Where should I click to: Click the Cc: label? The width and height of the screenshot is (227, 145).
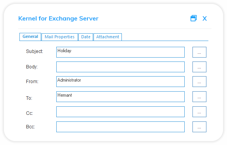(29, 113)
